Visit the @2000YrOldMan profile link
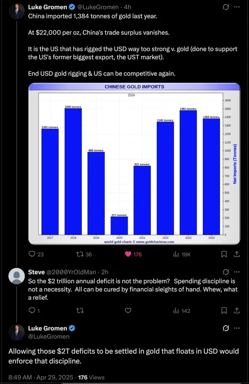Screen dimensions: 249x384 point(71,272)
